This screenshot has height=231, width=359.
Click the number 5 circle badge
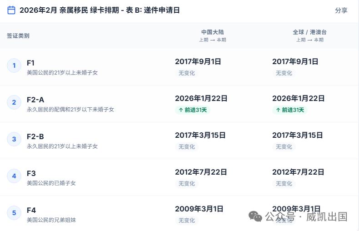pyautogui.click(x=14, y=213)
